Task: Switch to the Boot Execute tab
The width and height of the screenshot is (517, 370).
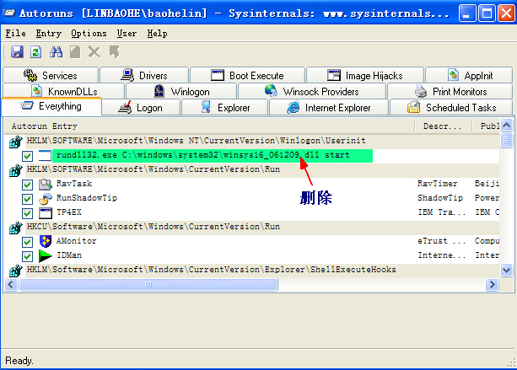Action: tap(247, 76)
